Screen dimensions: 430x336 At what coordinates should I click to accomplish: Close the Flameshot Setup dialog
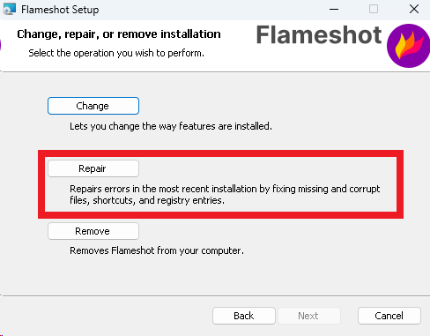(414, 9)
